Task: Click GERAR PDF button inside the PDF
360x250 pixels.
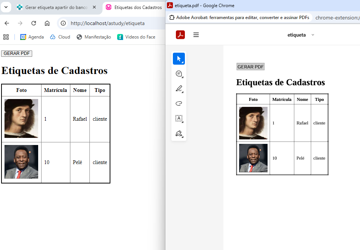Action: click(250, 67)
